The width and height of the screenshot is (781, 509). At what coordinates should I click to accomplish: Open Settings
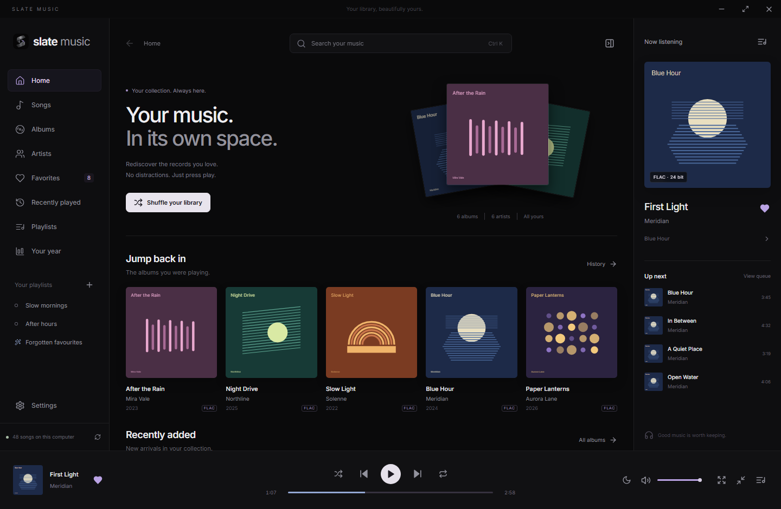click(54, 406)
